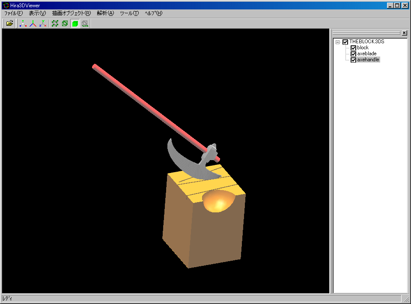Switch to wireframe cube display mode
The image size is (411, 304).
[x=65, y=23]
